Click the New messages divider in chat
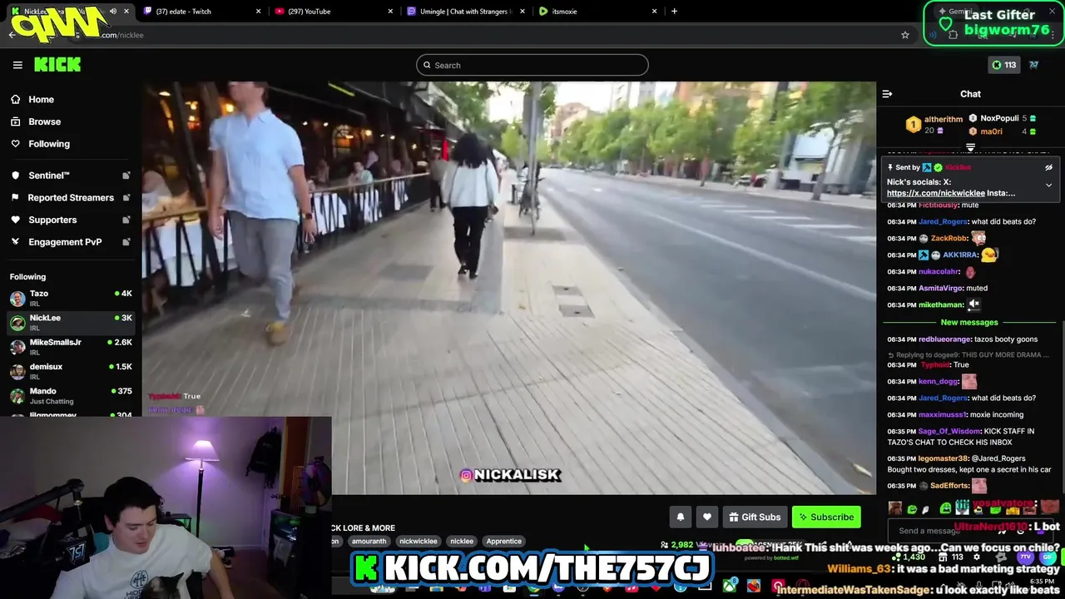 [x=969, y=322]
